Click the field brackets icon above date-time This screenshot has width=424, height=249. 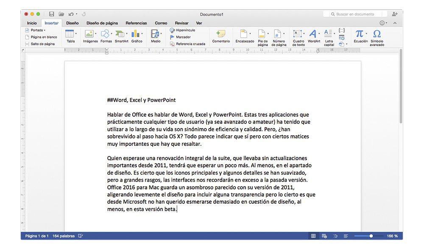tap(342, 30)
